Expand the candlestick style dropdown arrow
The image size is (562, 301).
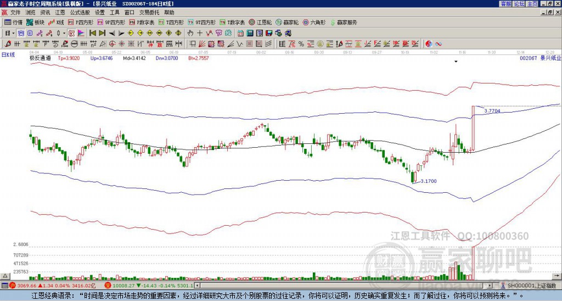[x=64, y=34]
